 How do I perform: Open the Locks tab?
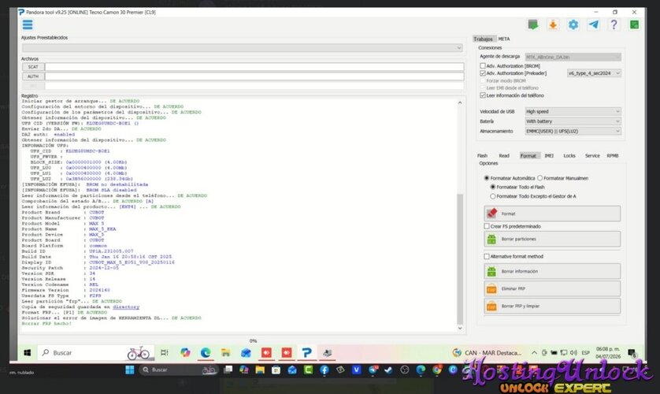tap(569, 156)
